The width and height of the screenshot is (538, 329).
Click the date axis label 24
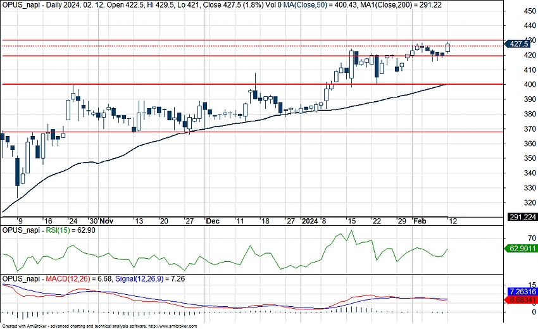pyautogui.click(x=73, y=221)
